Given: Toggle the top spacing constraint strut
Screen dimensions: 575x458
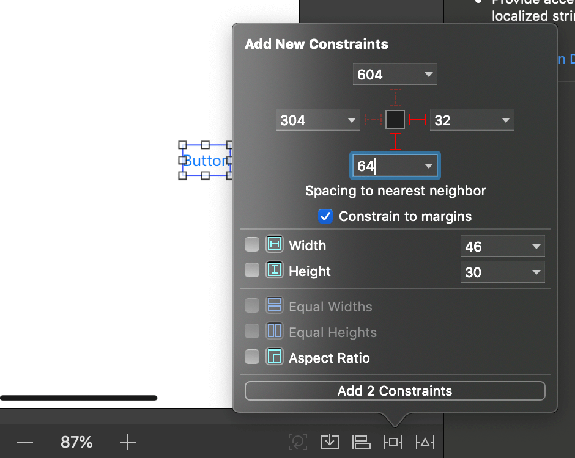Looking at the screenshot, I should coord(395,98).
